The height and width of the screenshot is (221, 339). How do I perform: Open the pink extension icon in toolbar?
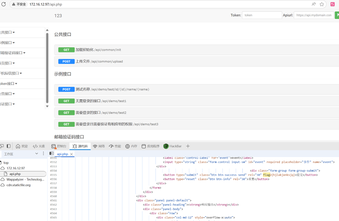click(332, 4)
